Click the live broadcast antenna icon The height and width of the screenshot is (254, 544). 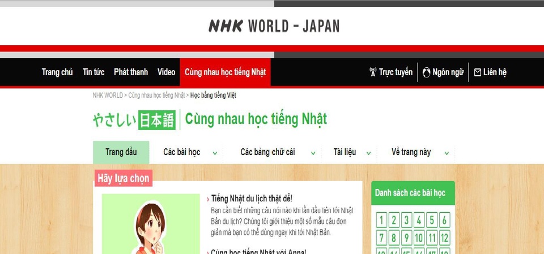(x=373, y=72)
